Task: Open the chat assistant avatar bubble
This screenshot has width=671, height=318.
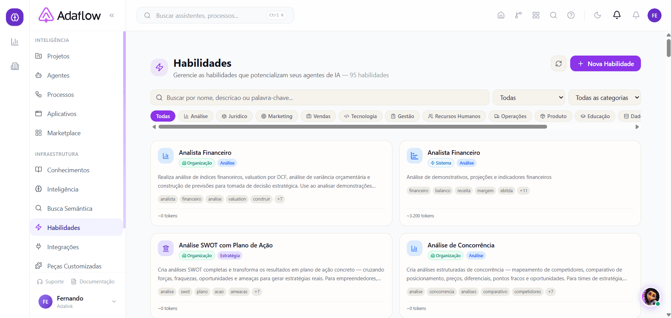Action: pos(651,296)
